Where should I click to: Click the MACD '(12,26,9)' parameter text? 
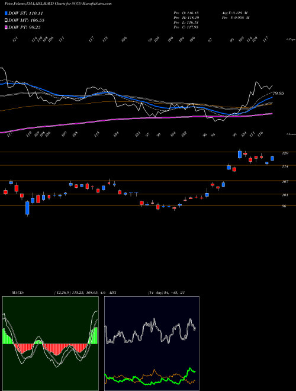[63, 293]
